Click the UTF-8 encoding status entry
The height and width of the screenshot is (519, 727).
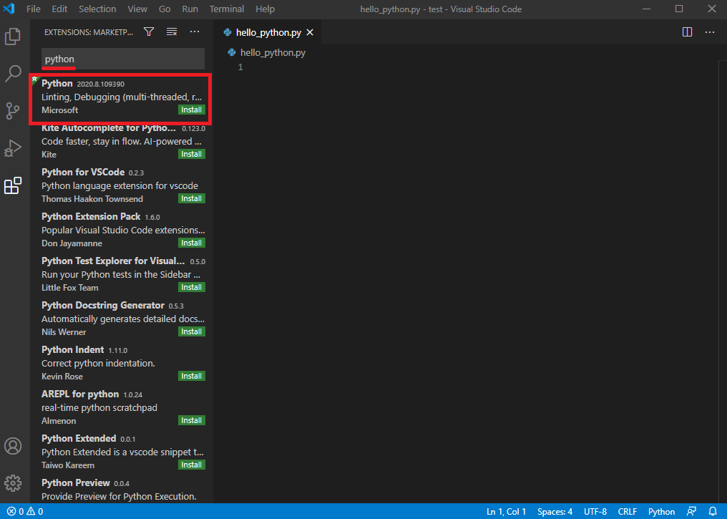595,512
